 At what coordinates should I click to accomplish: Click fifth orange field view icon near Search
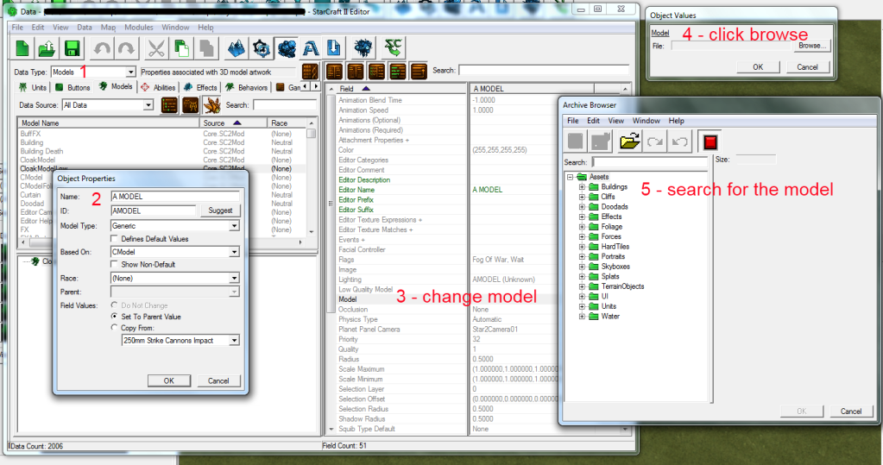(419, 72)
